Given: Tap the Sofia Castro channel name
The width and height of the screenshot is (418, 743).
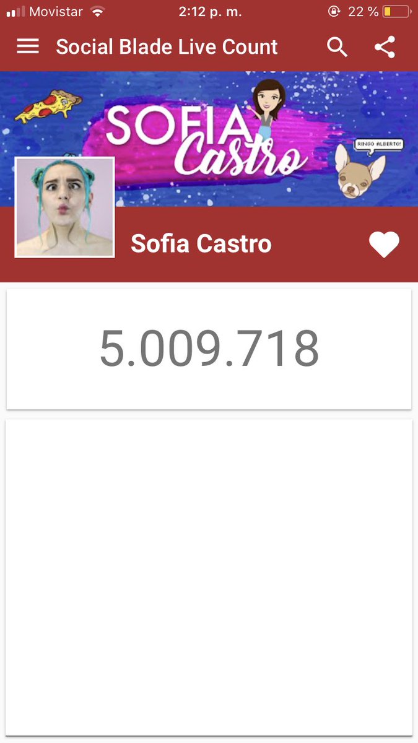Looking at the screenshot, I should [x=201, y=244].
